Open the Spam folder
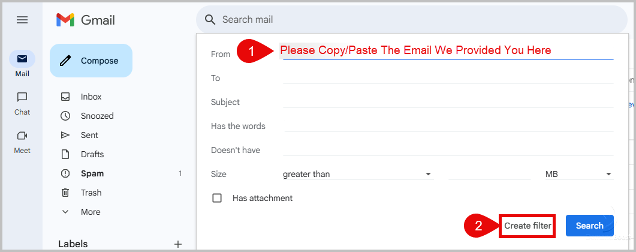This screenshot has height=252, width=636. coord(92,173)
